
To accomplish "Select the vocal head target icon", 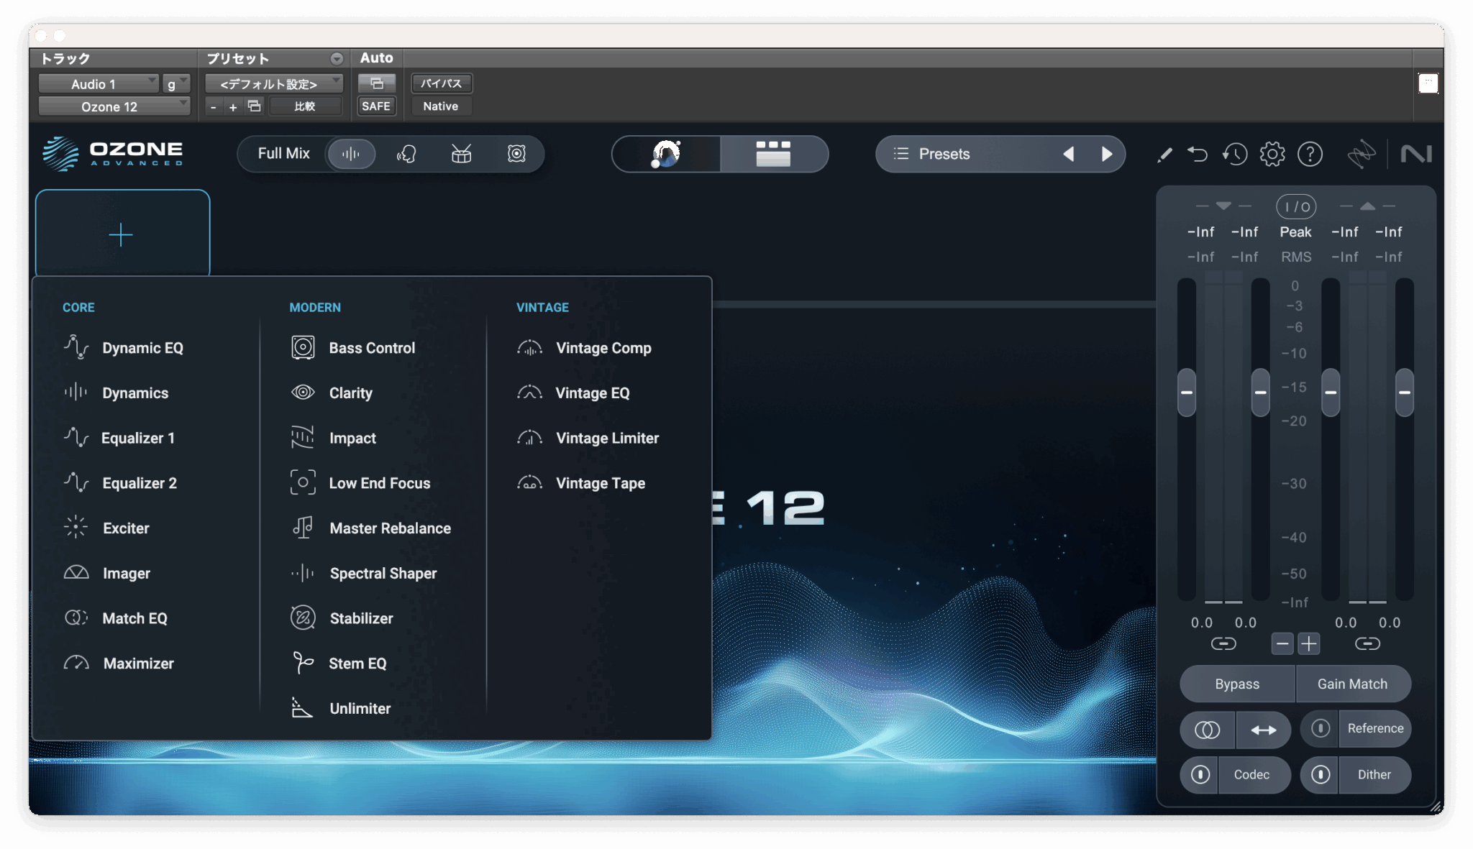I will coord(406,154).
